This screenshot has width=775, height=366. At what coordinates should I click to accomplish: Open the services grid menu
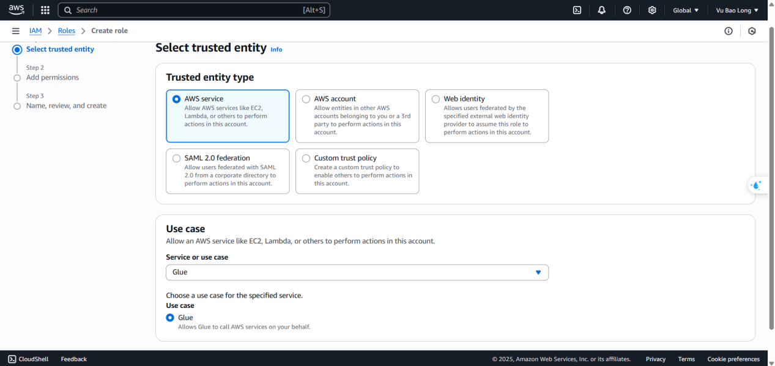(45, 10)
